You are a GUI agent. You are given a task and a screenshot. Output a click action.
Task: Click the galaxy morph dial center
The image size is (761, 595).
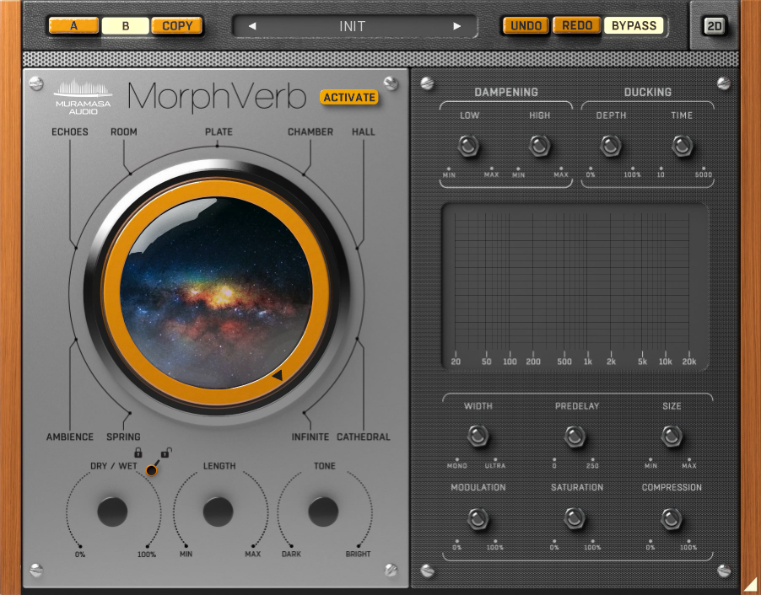tap(217, 295)
